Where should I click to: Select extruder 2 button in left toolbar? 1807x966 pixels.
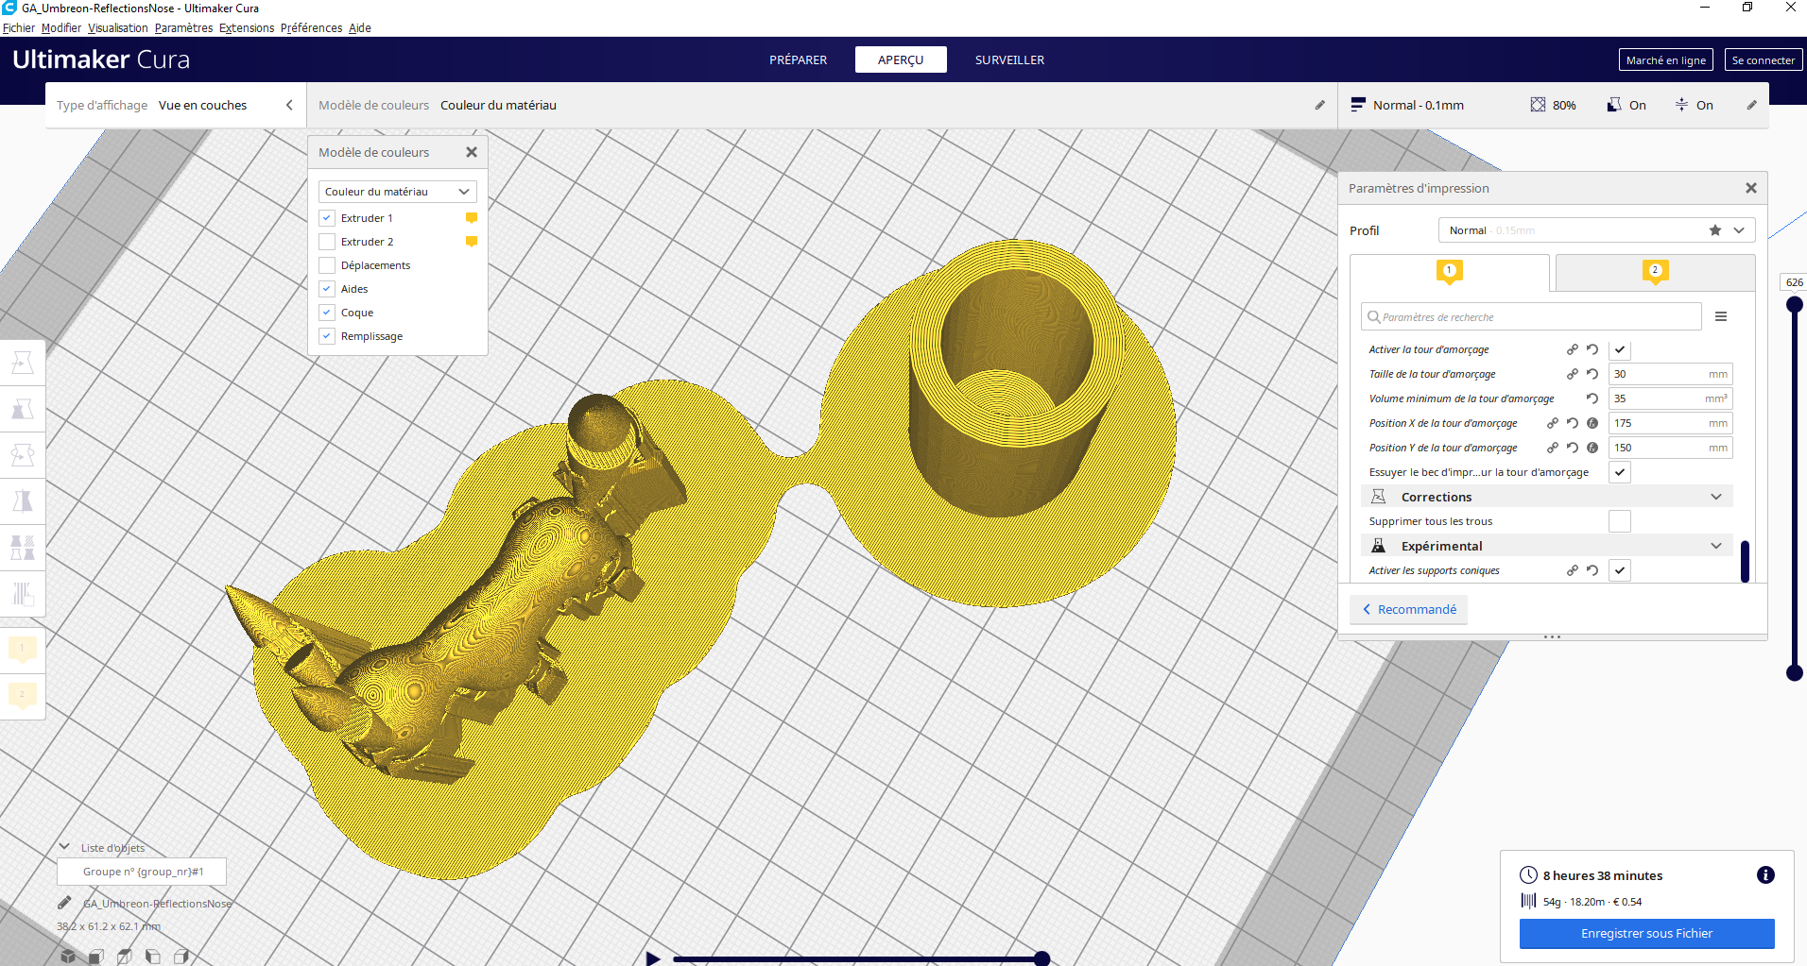coord(23,696)
